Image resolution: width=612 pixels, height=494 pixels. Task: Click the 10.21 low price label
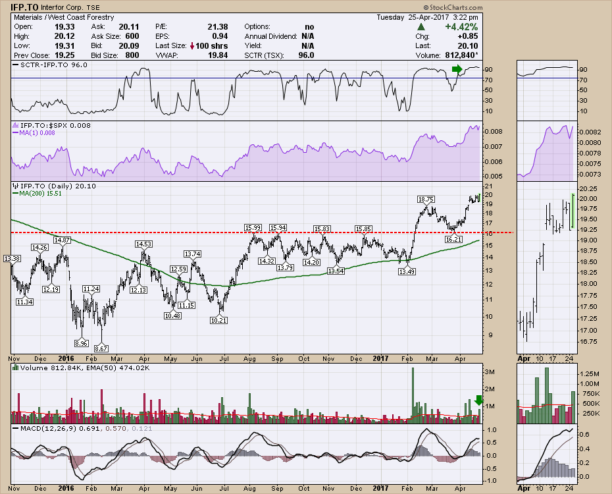pos(218,320)
